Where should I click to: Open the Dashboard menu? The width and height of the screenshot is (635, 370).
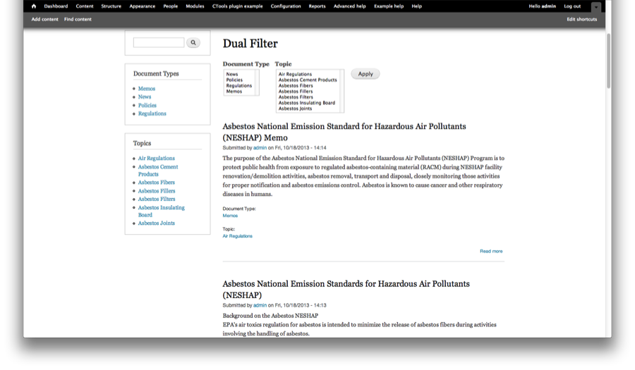(x=56, y=6)
